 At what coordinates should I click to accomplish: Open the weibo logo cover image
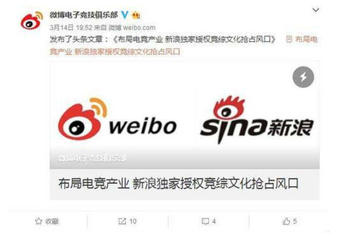coord(117,119)
